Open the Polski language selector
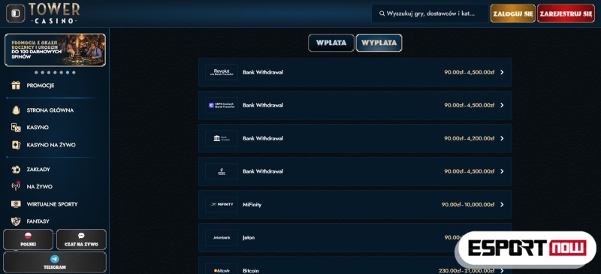This screenshot has width=601, height=274. 28,239
